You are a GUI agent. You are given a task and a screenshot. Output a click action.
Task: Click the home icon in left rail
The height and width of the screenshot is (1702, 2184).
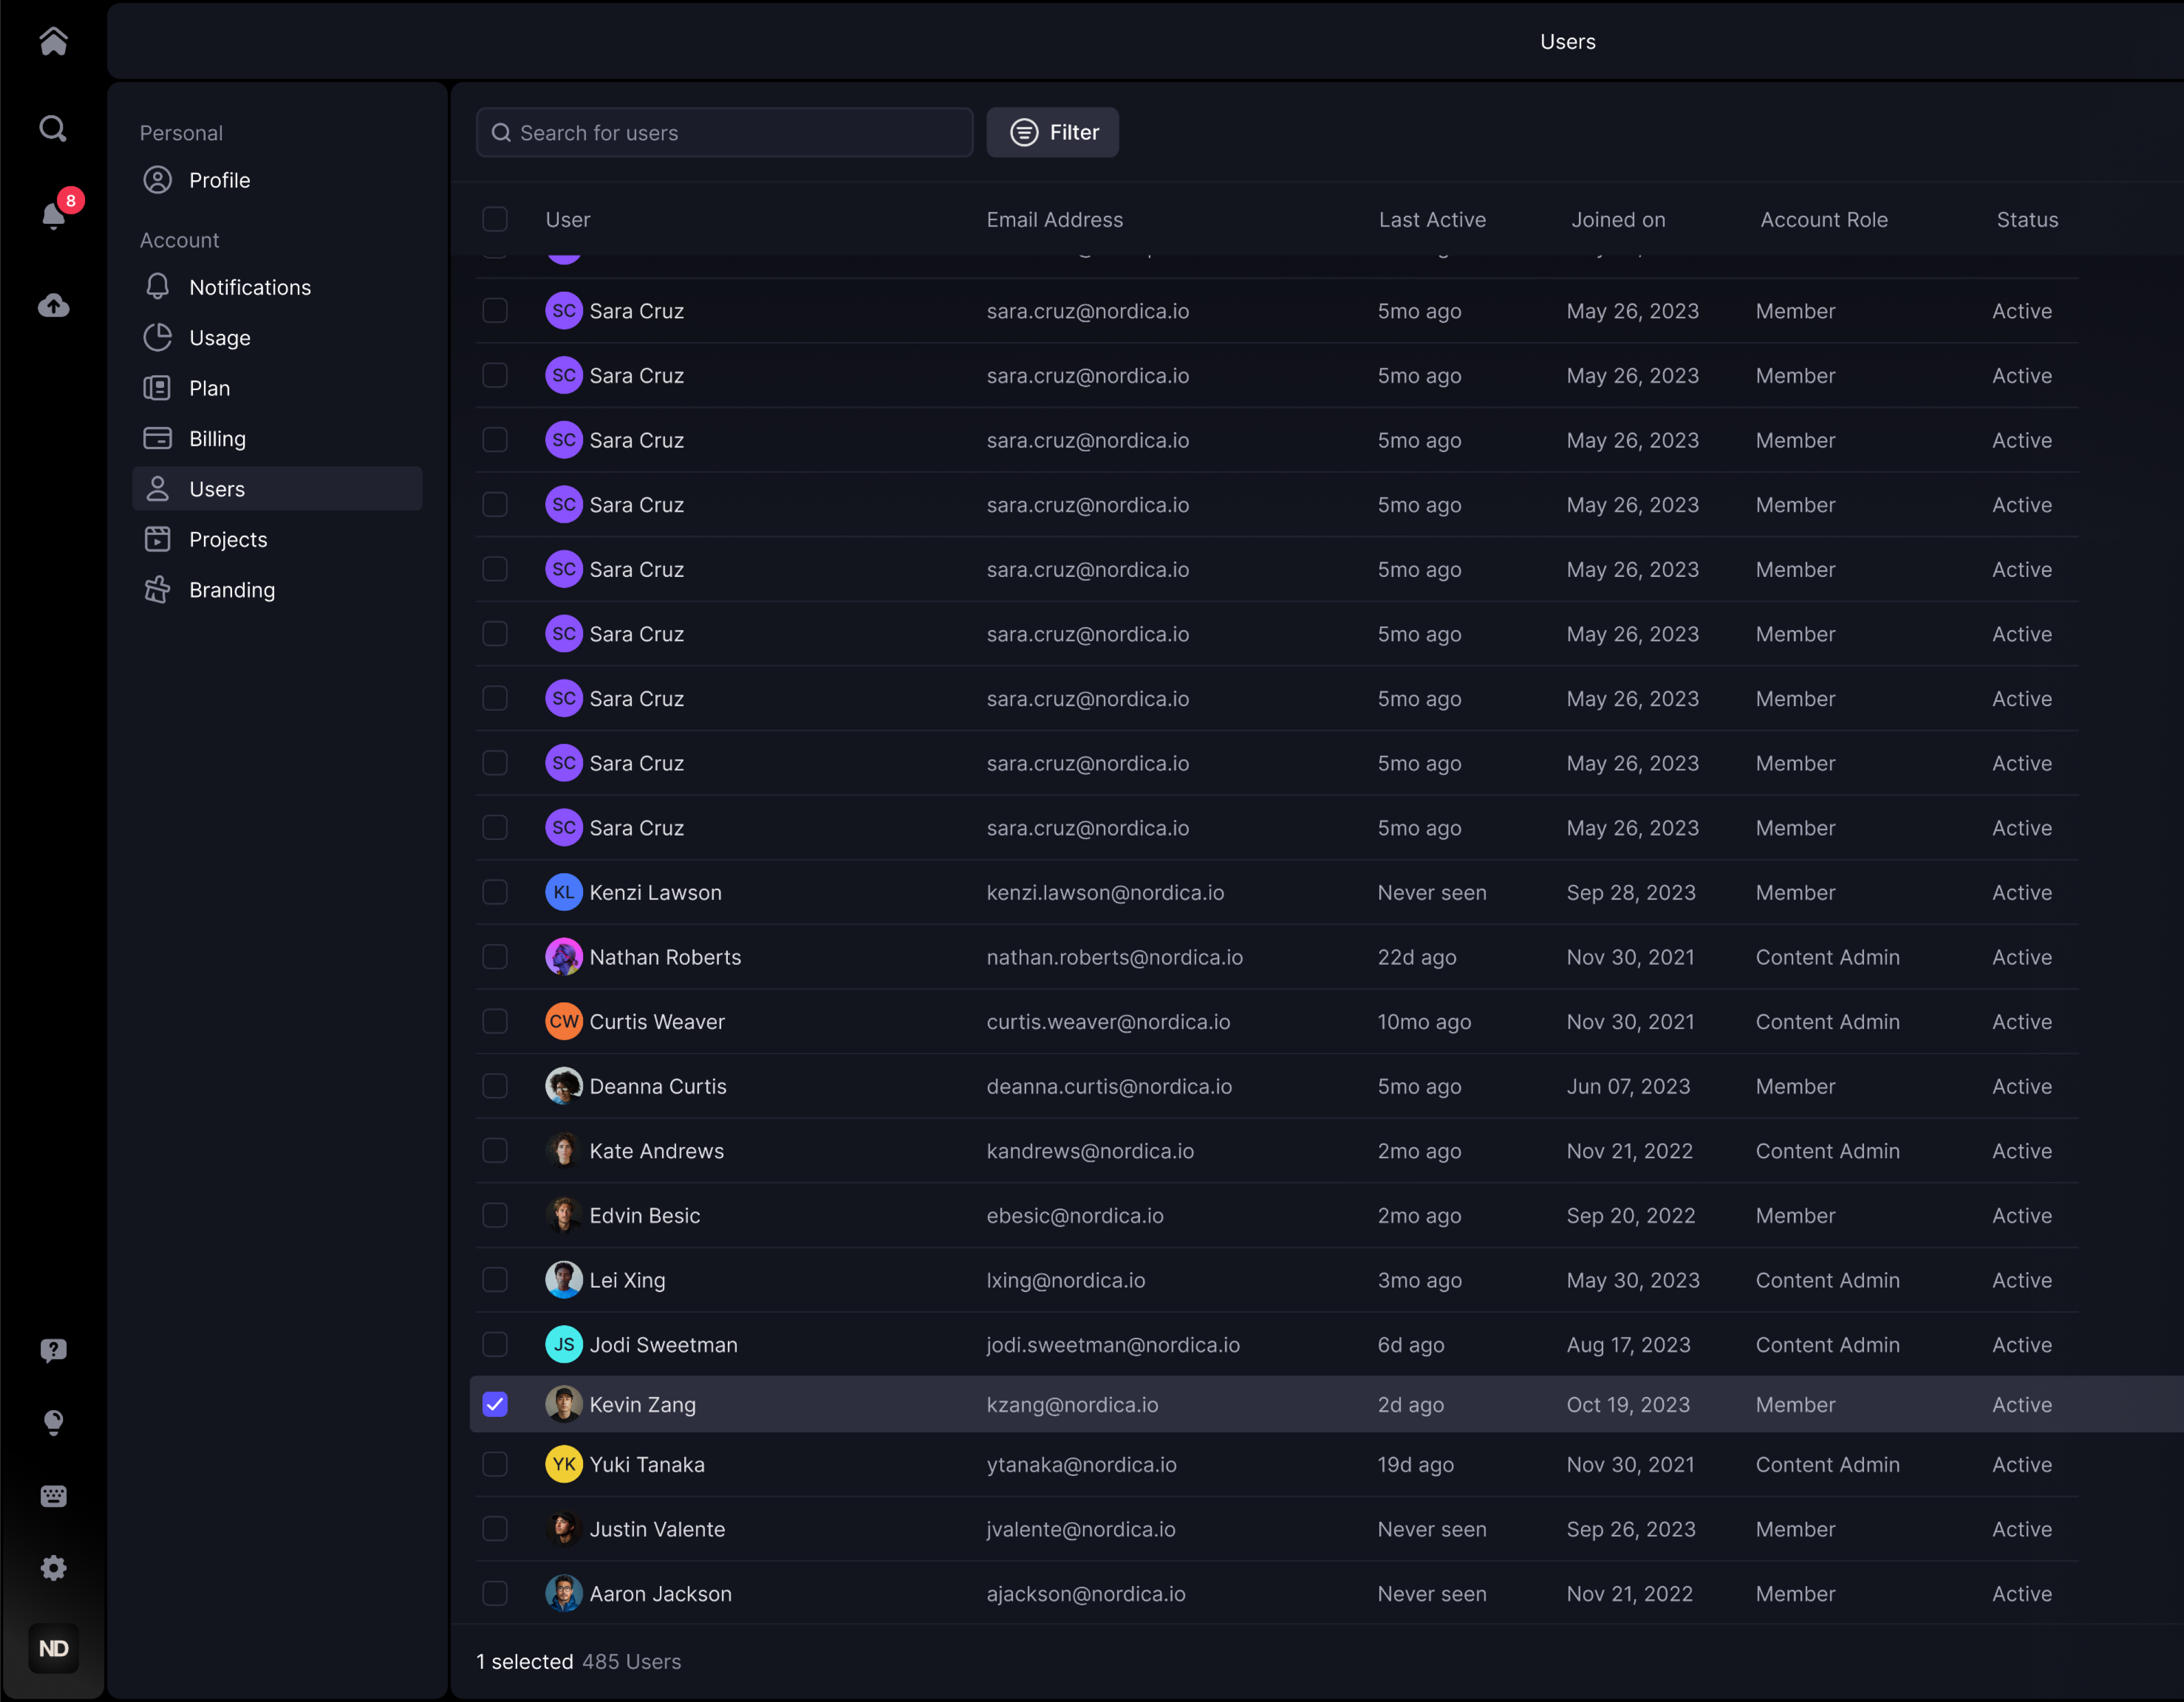(x=53, y=41)
